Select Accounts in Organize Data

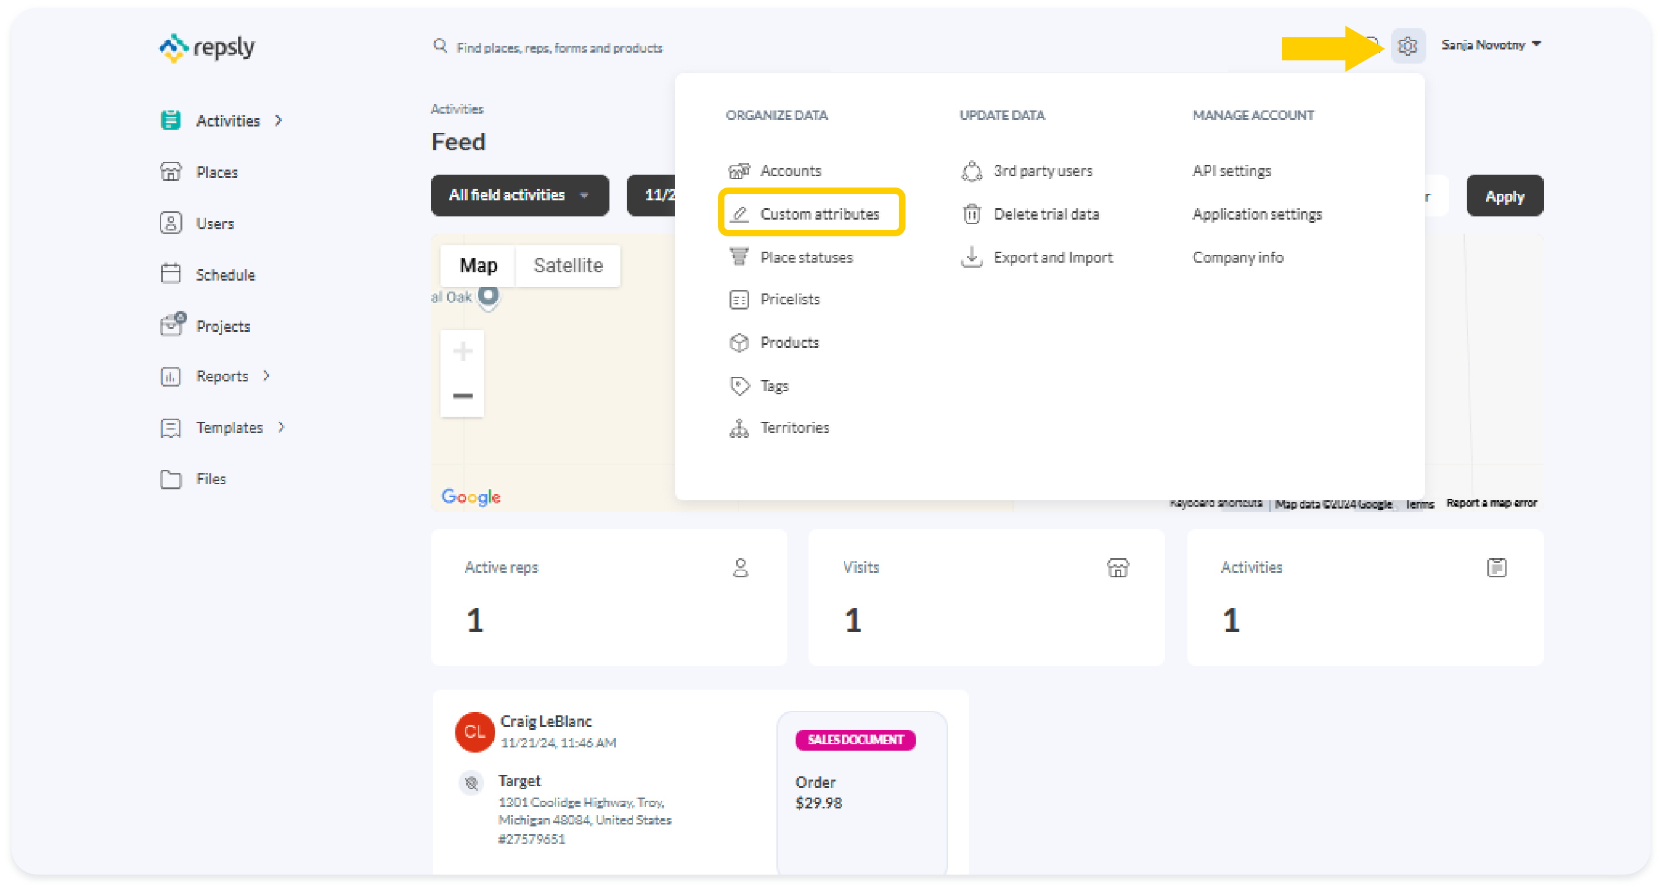click(x=791, y=171)
